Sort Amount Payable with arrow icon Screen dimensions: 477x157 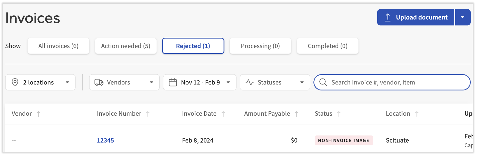click(297, 114)
